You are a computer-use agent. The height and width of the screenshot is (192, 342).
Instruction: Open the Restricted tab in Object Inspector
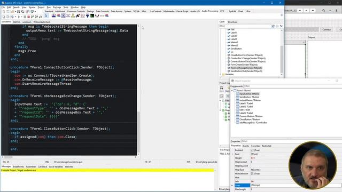[x=266, y=146]
